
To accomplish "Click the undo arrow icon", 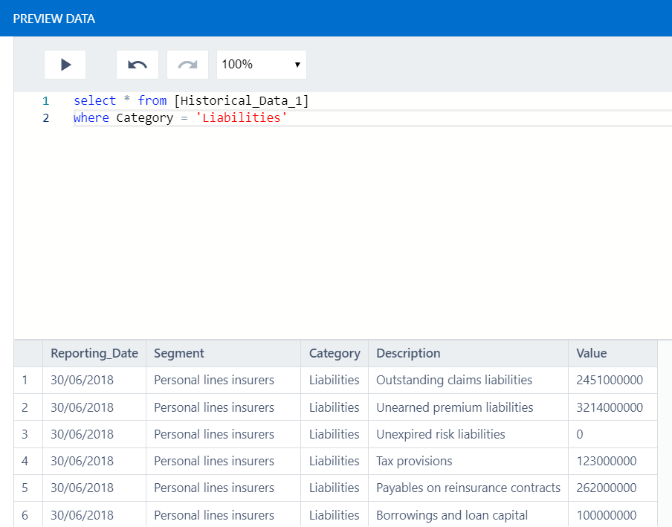I will coord(138,65).
